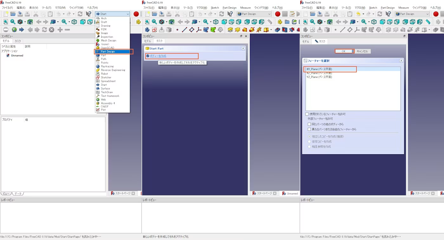The image size is (444, 240).
Task: Collapse the フィーチャーを選択 panel
Action: click(x=401, y=60)
